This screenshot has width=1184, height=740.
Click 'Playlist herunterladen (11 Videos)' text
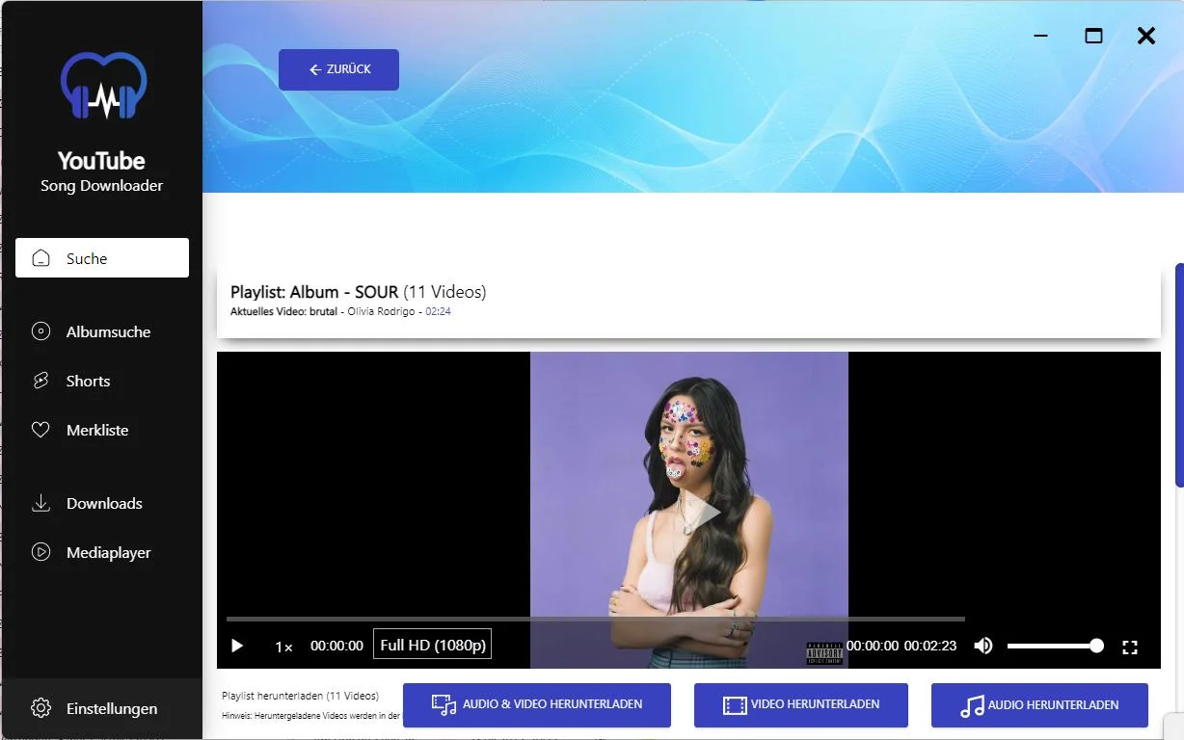[x=300, y=696]
